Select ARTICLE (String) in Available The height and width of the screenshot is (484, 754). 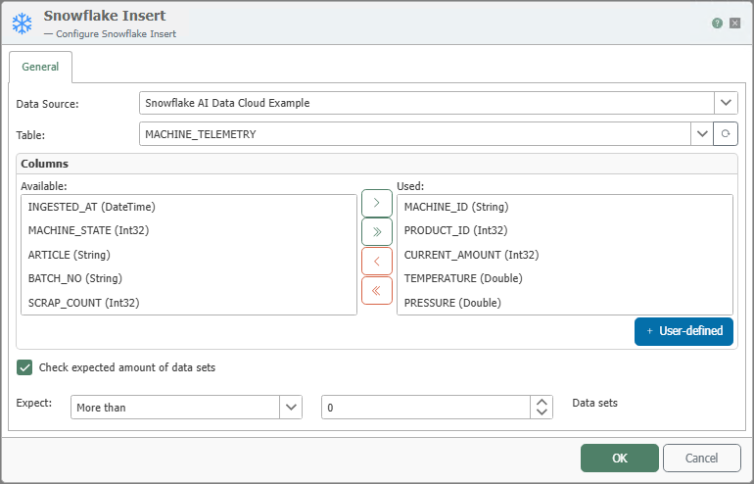tap(189, 255)
